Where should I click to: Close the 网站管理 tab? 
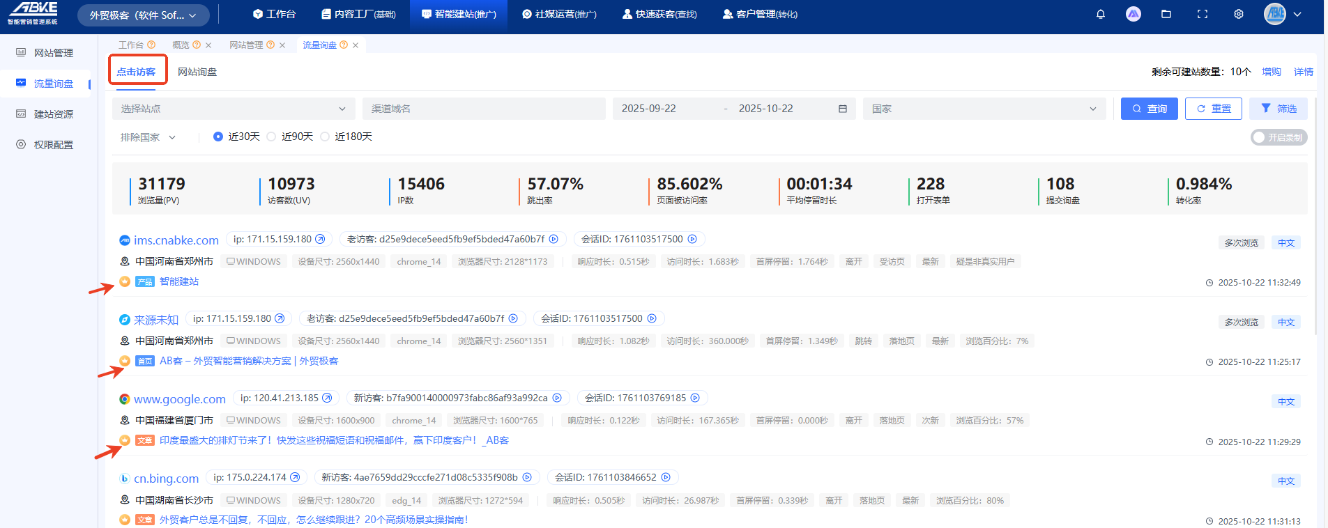click(x=282, y=45)
